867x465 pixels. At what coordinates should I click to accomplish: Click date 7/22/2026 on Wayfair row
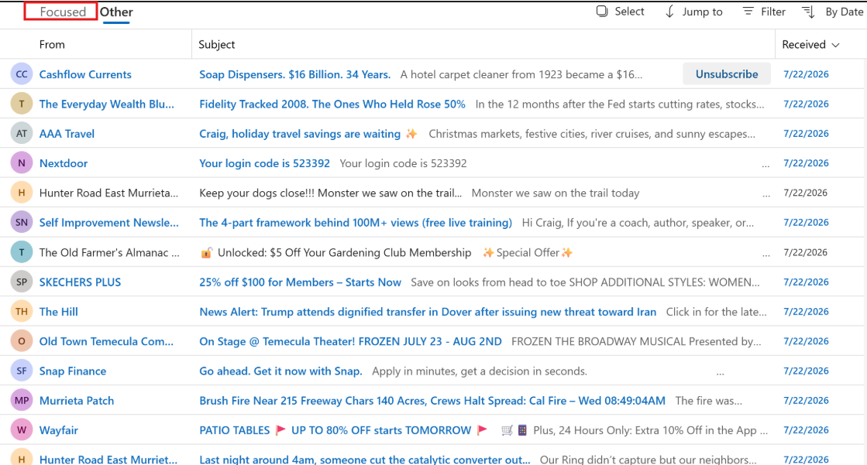click(x=806, y=430)
